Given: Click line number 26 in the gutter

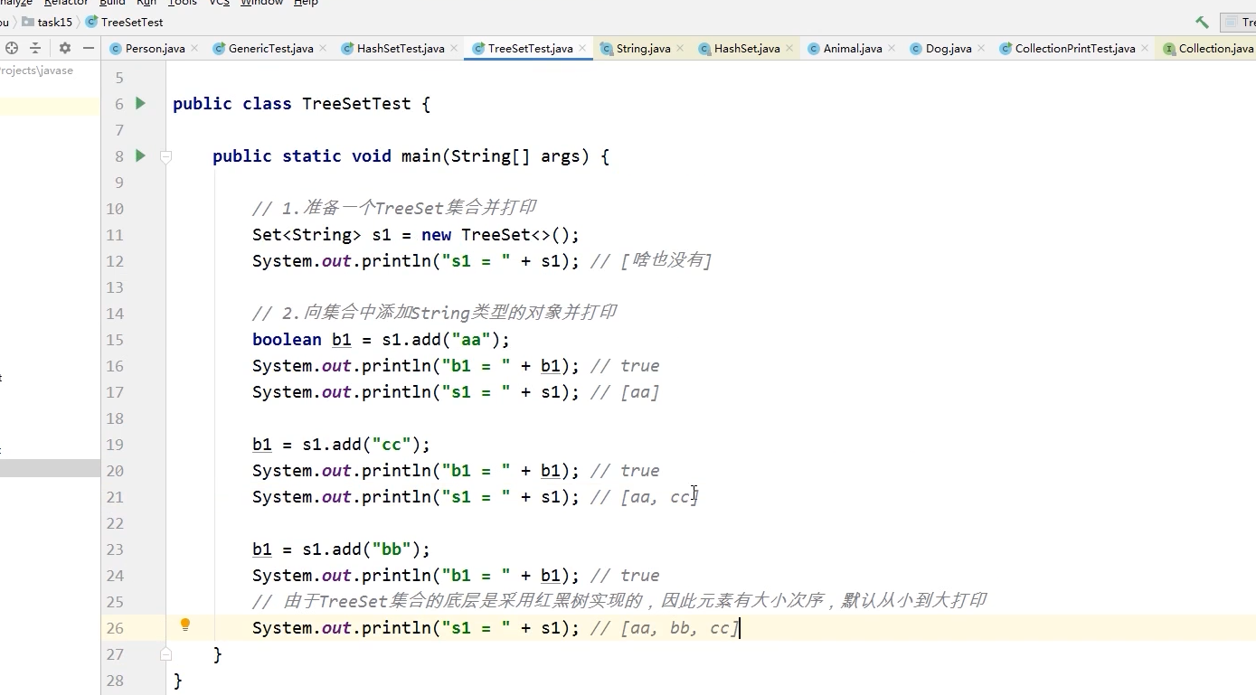Looking at the screenshot, I should click(x=115, y=628).
